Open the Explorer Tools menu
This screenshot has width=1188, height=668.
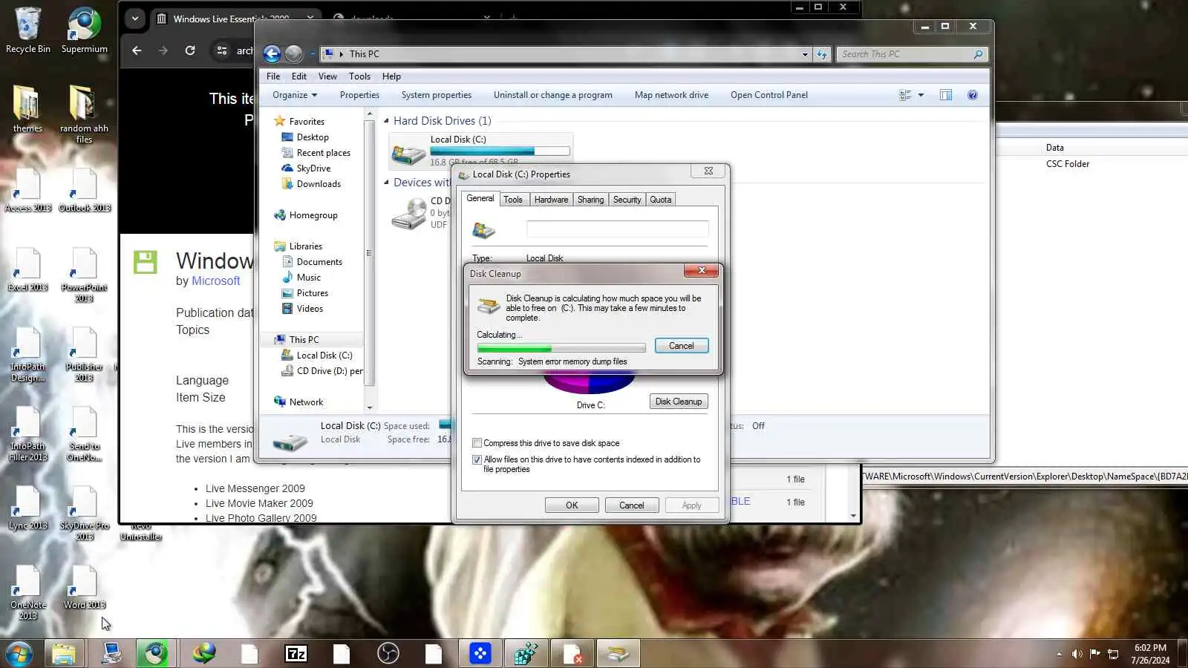click(359, 76)
